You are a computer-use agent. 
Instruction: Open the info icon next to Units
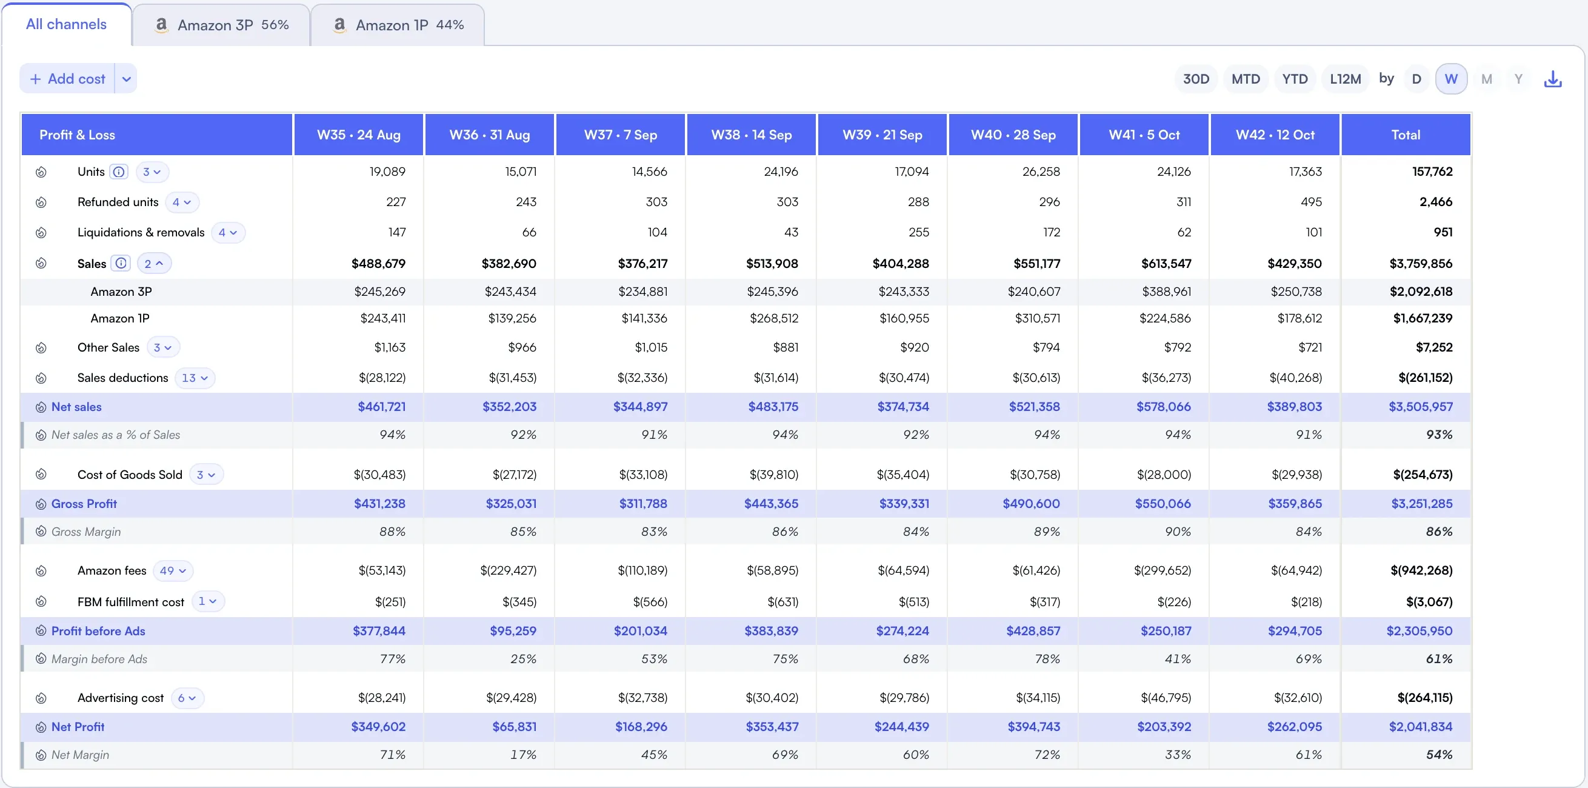(119, 172)
